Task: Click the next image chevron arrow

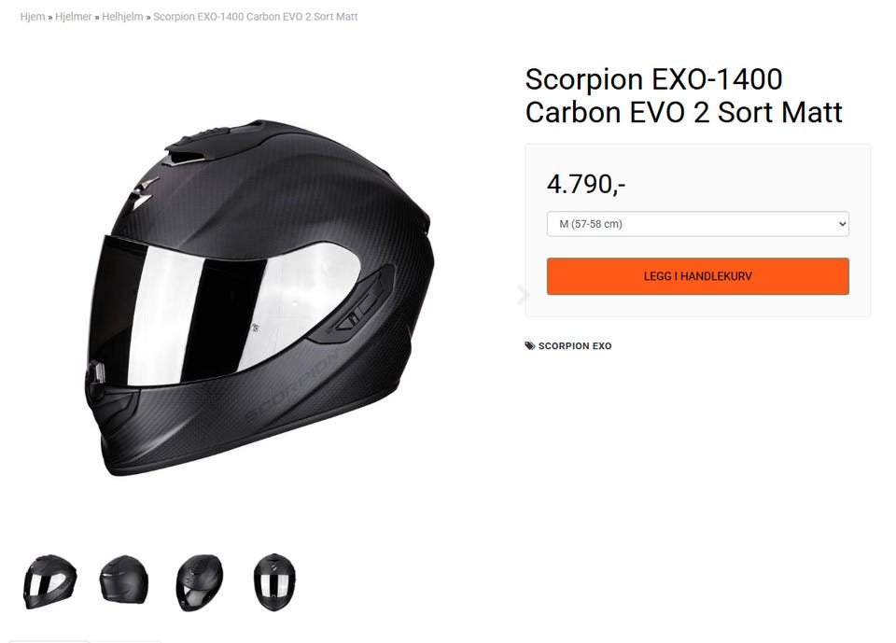Action: (x=523, y=295)
